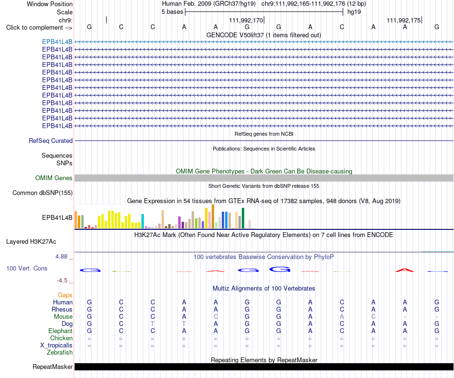Viewport: 454px width, 378px height.
Task: Click the faded 'A' in the Mouse row
Action: pos(342,317)
